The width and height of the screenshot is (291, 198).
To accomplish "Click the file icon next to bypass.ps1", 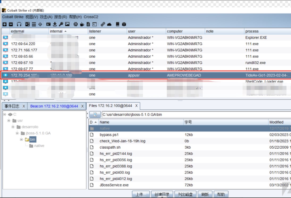I will click(x=92, y=135).
